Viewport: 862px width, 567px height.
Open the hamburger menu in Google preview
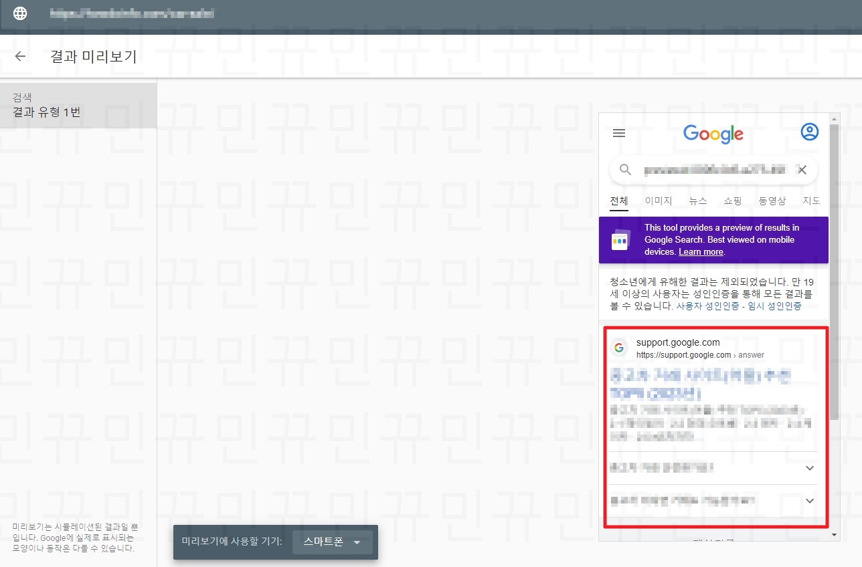tap(619, 133)
